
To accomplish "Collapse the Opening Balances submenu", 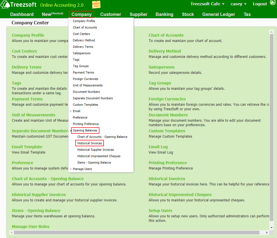I will point(71,131).
